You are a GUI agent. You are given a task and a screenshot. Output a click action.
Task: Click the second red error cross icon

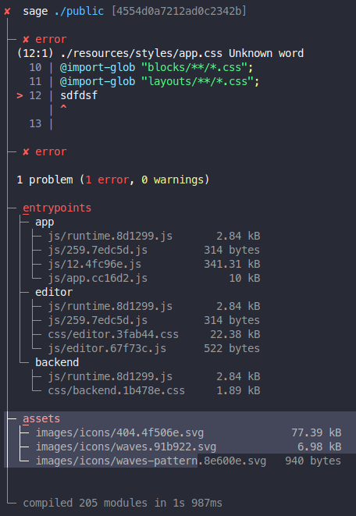tap(26, 151)
